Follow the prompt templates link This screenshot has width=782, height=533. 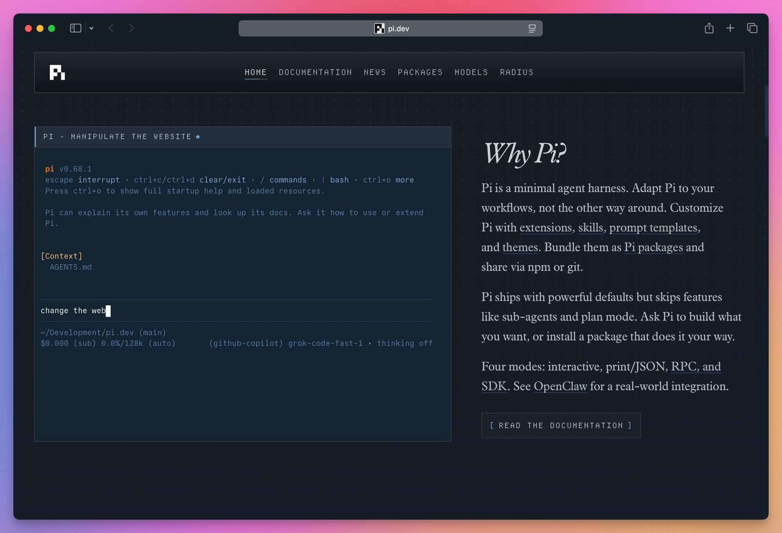653,228
